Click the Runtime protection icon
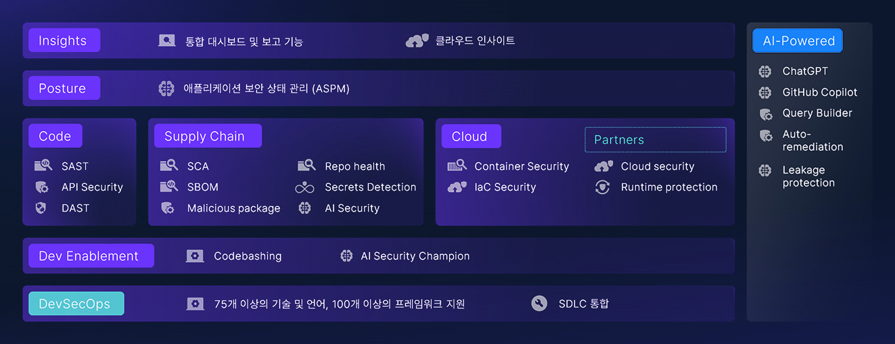Viewport: 895px width, 344px height. point(602,187)
